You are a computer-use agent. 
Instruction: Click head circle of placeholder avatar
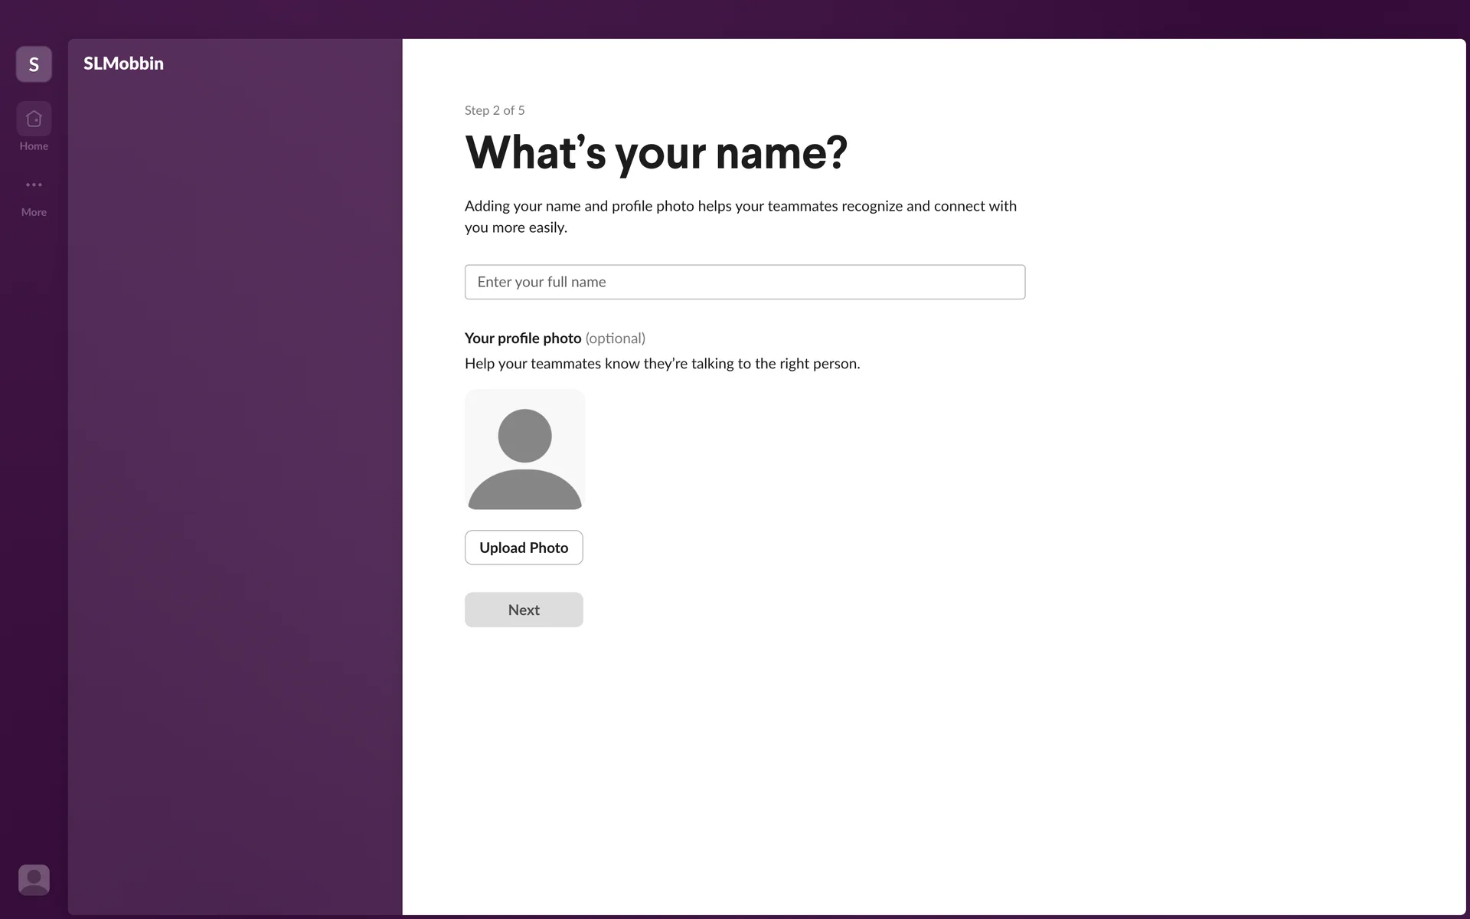[x=524, y=435]
